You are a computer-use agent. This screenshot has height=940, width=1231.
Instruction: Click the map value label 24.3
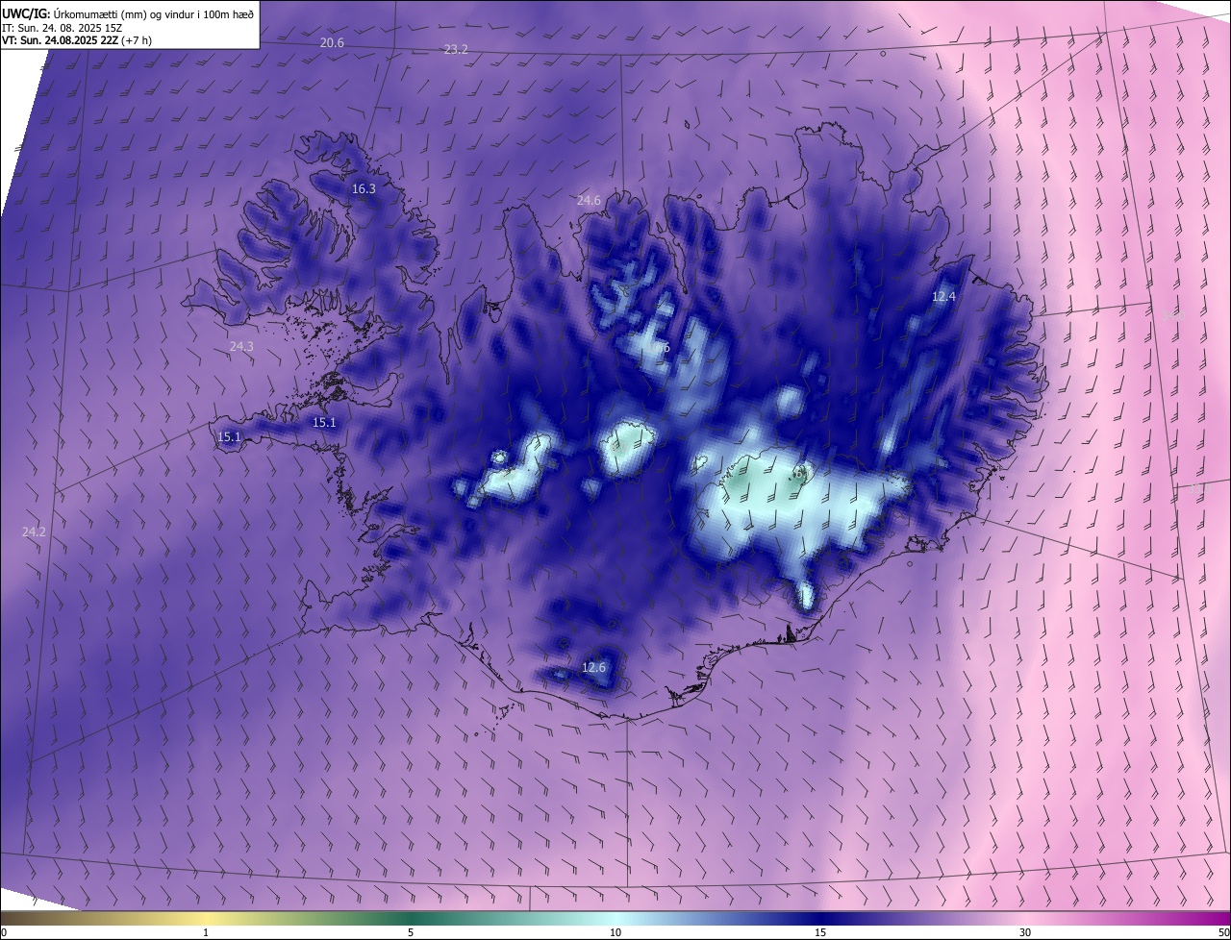pos(241,347)
